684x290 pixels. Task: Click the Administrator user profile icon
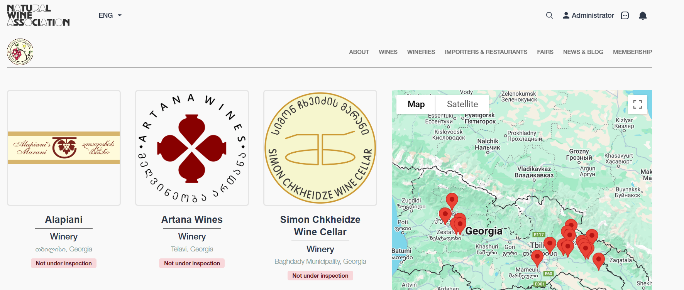(x=566, y=15)
